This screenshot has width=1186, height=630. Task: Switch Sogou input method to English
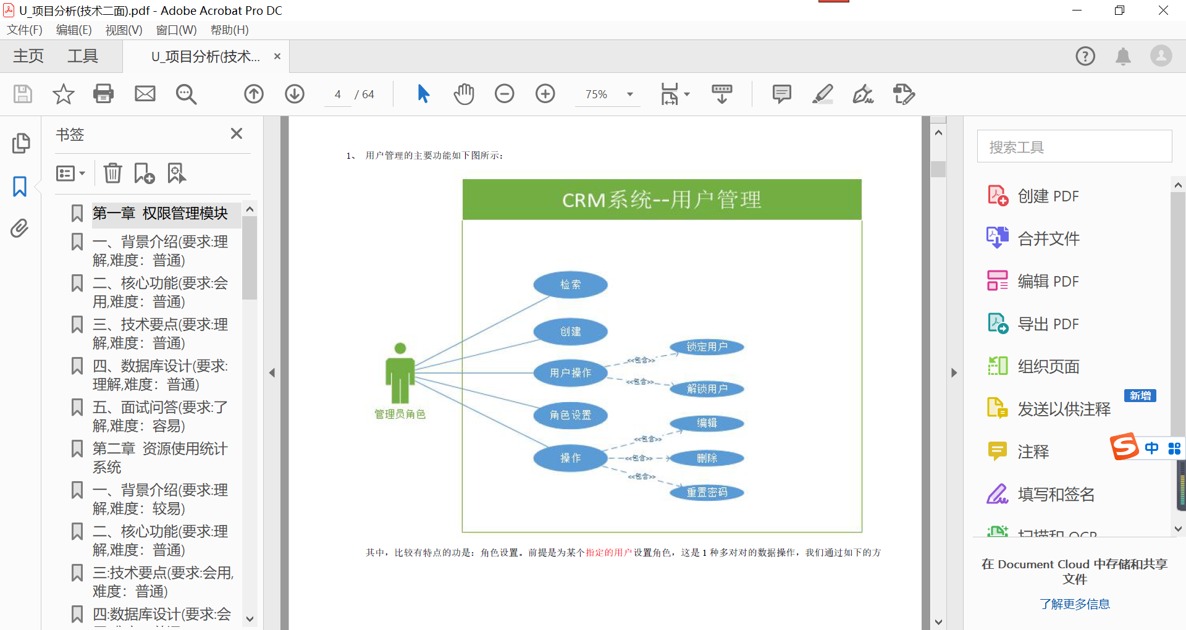click(x=1151, y=448)
